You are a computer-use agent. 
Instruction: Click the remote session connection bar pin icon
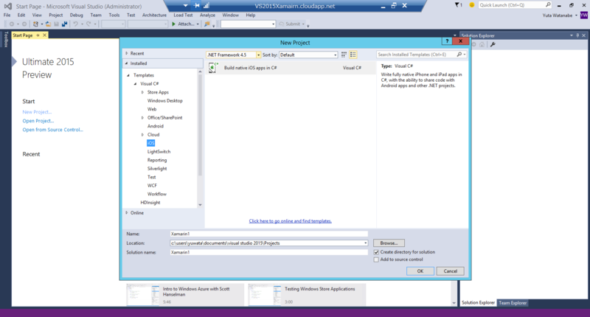coord(197,6)
